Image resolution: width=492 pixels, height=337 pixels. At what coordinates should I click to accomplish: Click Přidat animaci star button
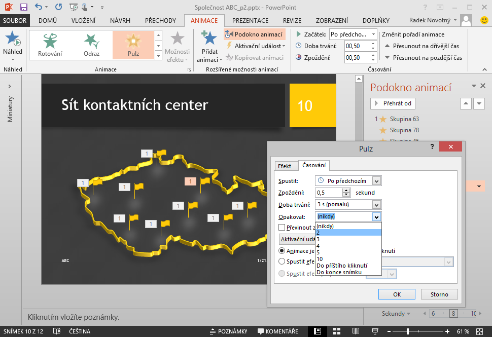(x=209, y=47)
